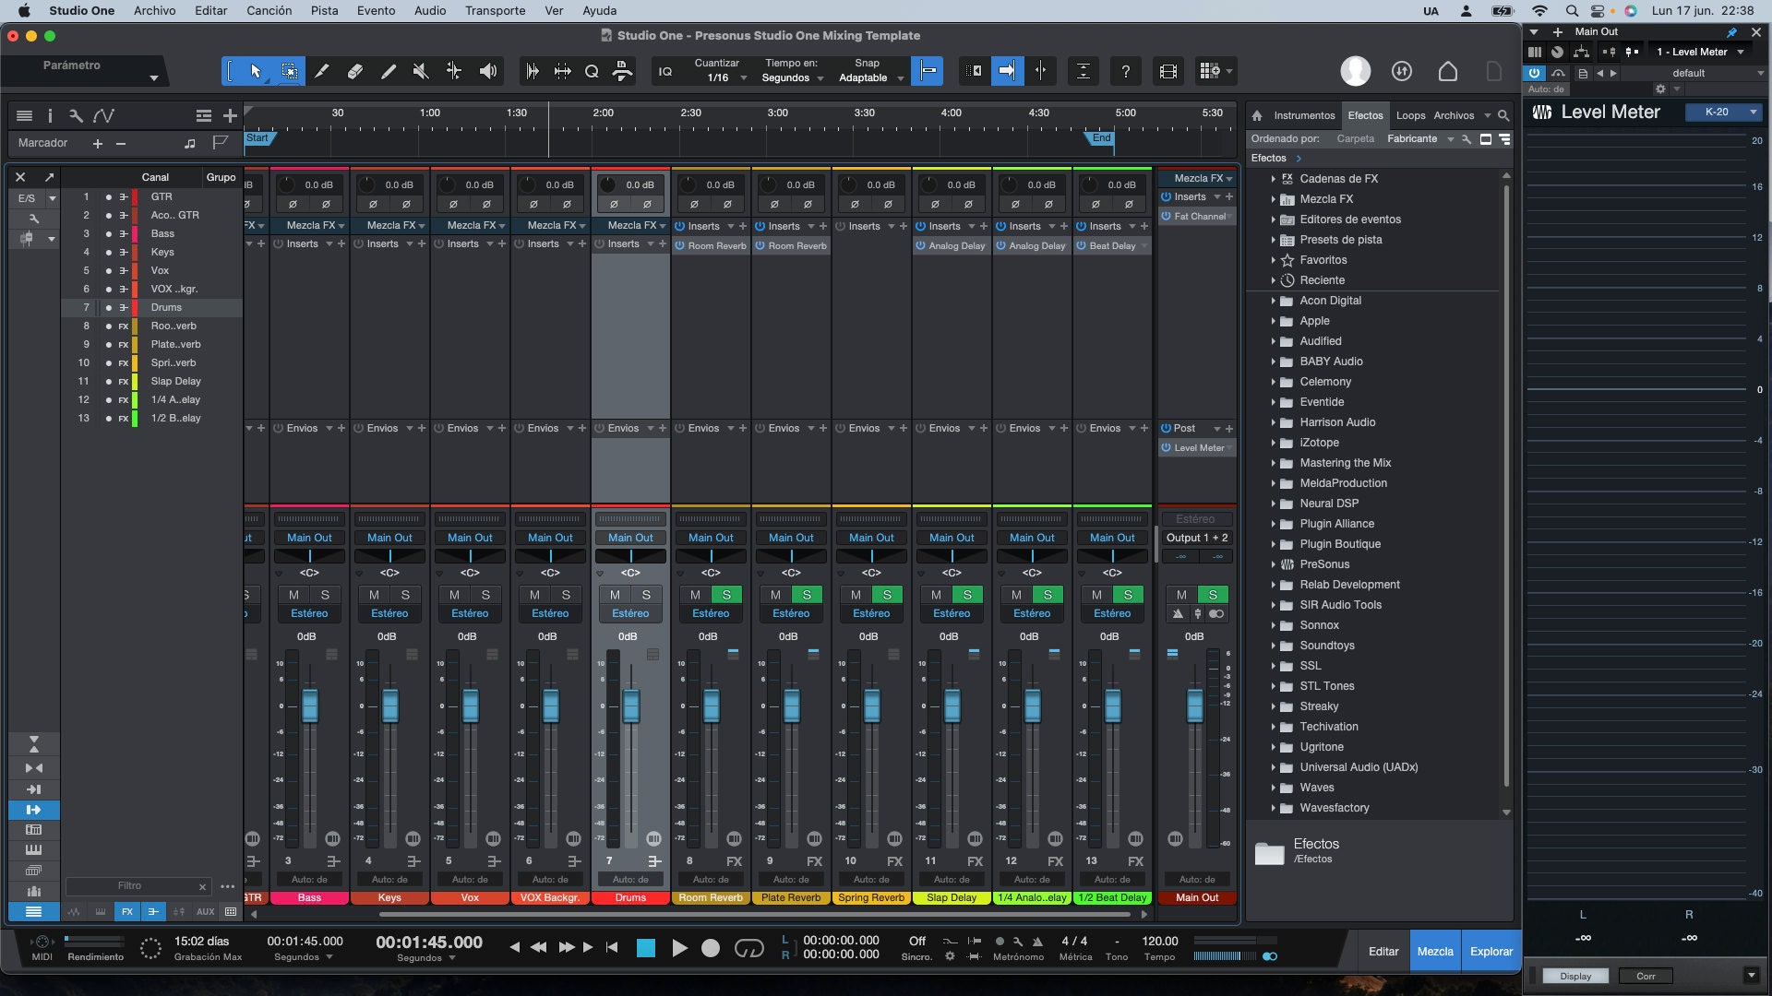Click the Main Out volume fader
1772x996 pixels.
1195,706
